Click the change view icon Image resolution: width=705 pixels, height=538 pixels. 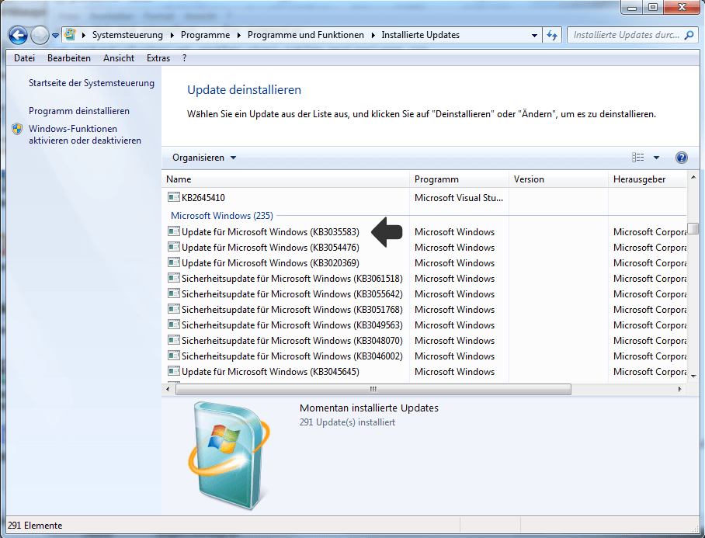tap(637, 158)
